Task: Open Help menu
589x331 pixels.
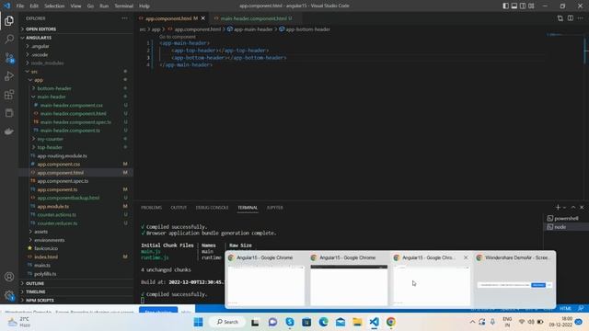Action: click(x=144, y=6)
